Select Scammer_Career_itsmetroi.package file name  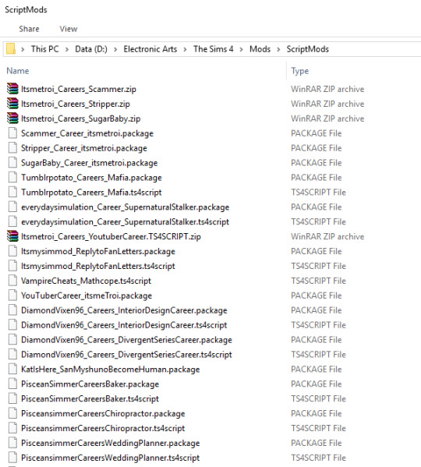pyautogui.click(x=87, y=133)
